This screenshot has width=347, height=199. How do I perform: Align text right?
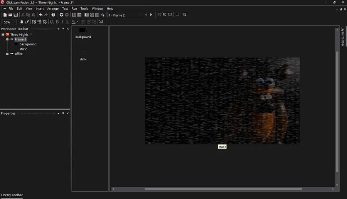94,22
